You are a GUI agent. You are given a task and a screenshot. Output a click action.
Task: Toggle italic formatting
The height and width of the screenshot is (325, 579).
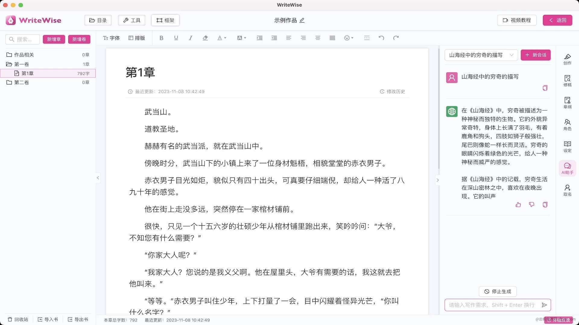point(191,38)
